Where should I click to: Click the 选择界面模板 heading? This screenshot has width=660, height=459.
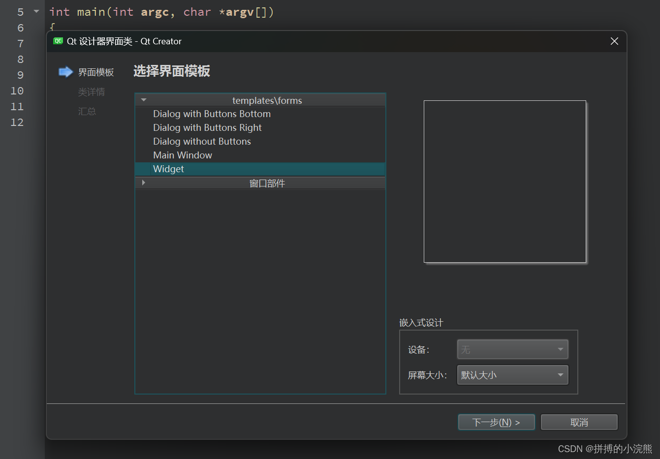(x=172, y=71)
